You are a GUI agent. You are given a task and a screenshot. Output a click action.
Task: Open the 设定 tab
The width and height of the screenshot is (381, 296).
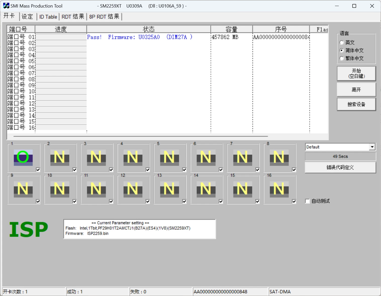pyautogui.click(x=27, y=17)
